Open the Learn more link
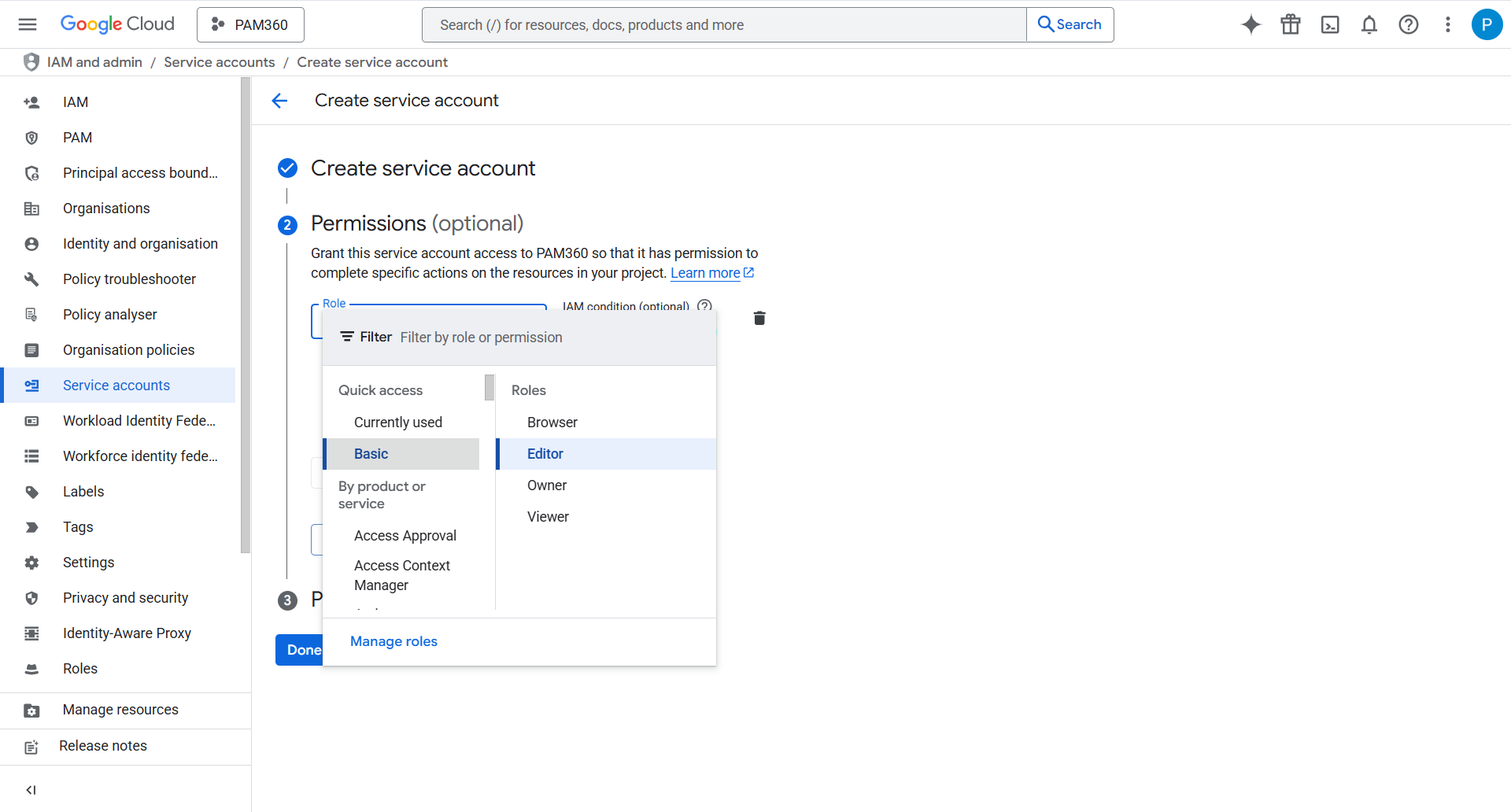The height and width of the screenshot is (812, 1511). (707, 272)
